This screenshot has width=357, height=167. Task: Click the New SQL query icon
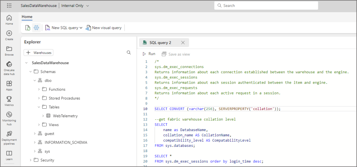(x=48, y=28)
